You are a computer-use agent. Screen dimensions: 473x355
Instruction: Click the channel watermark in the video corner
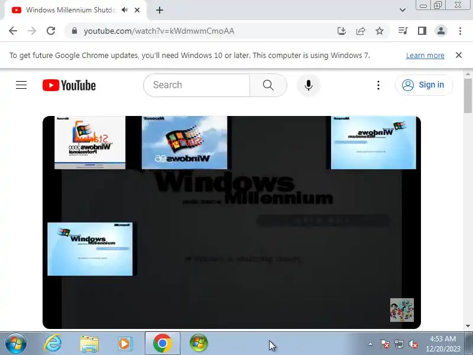[402, 310]
